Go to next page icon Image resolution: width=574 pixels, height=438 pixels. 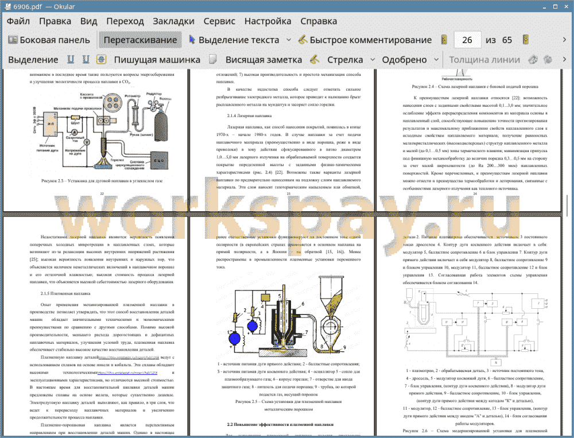526,40
